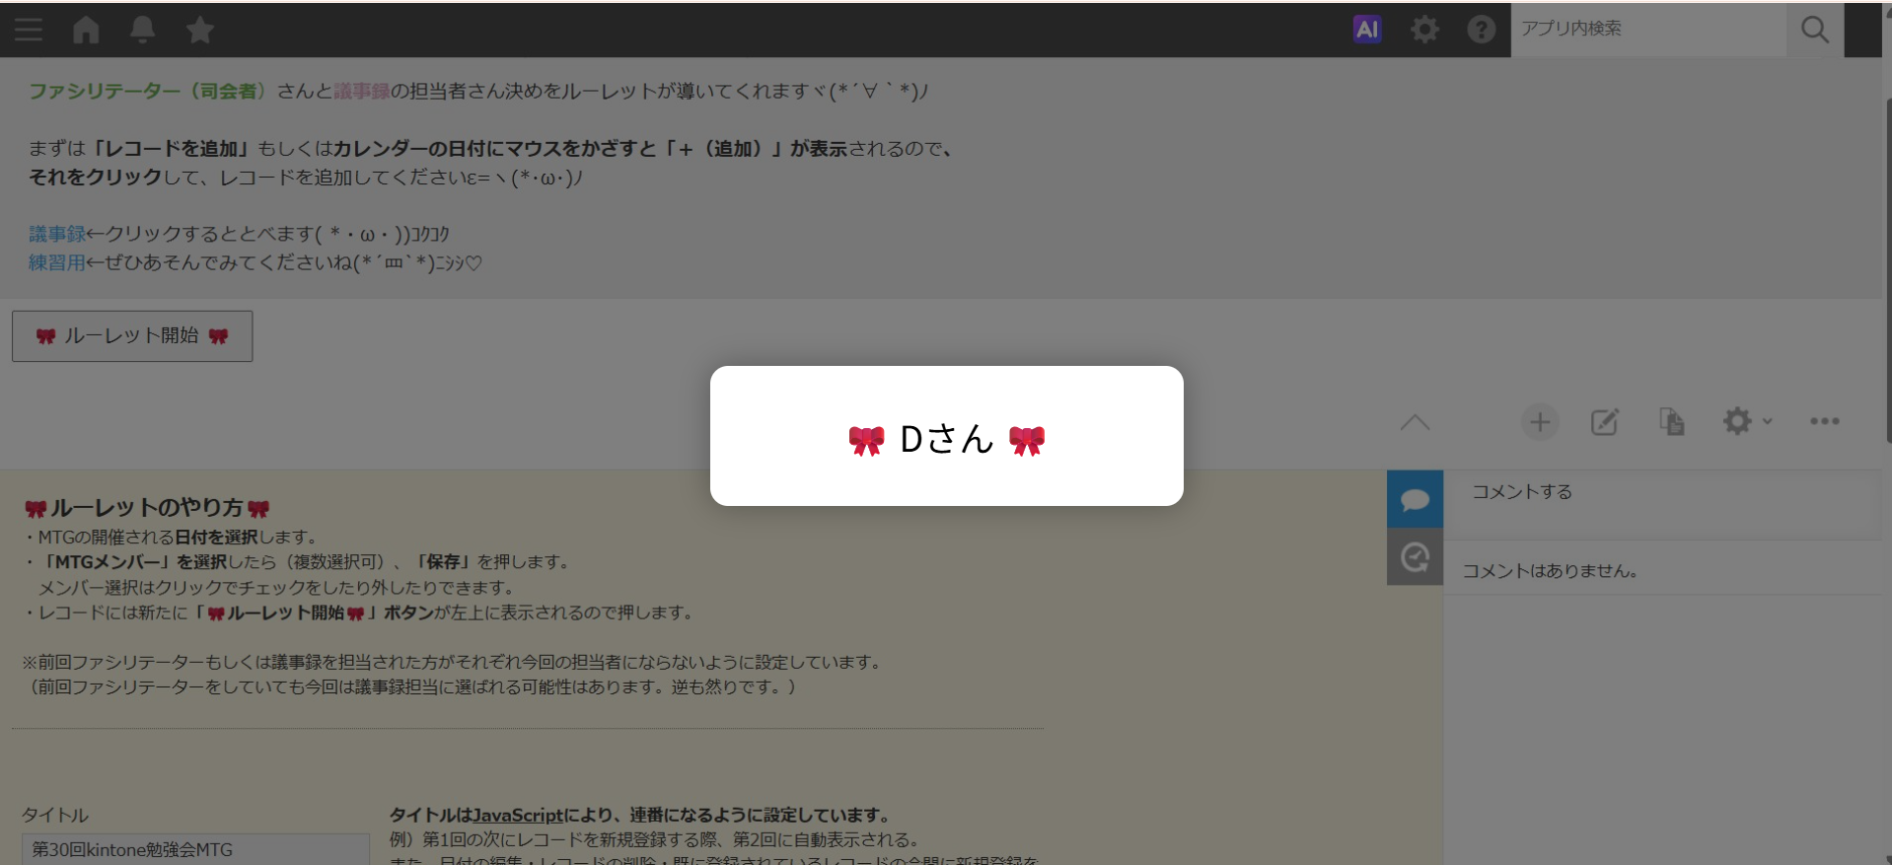Collapse with the upward chevron arrow
1892x865 pixels.
point(1415,422)
